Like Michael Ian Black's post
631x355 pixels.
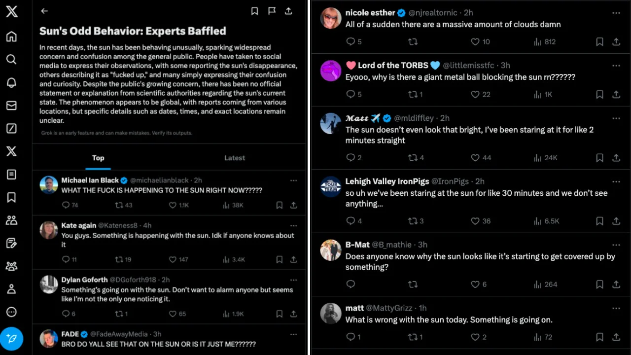pyautogui.click(x=173, y=205)
